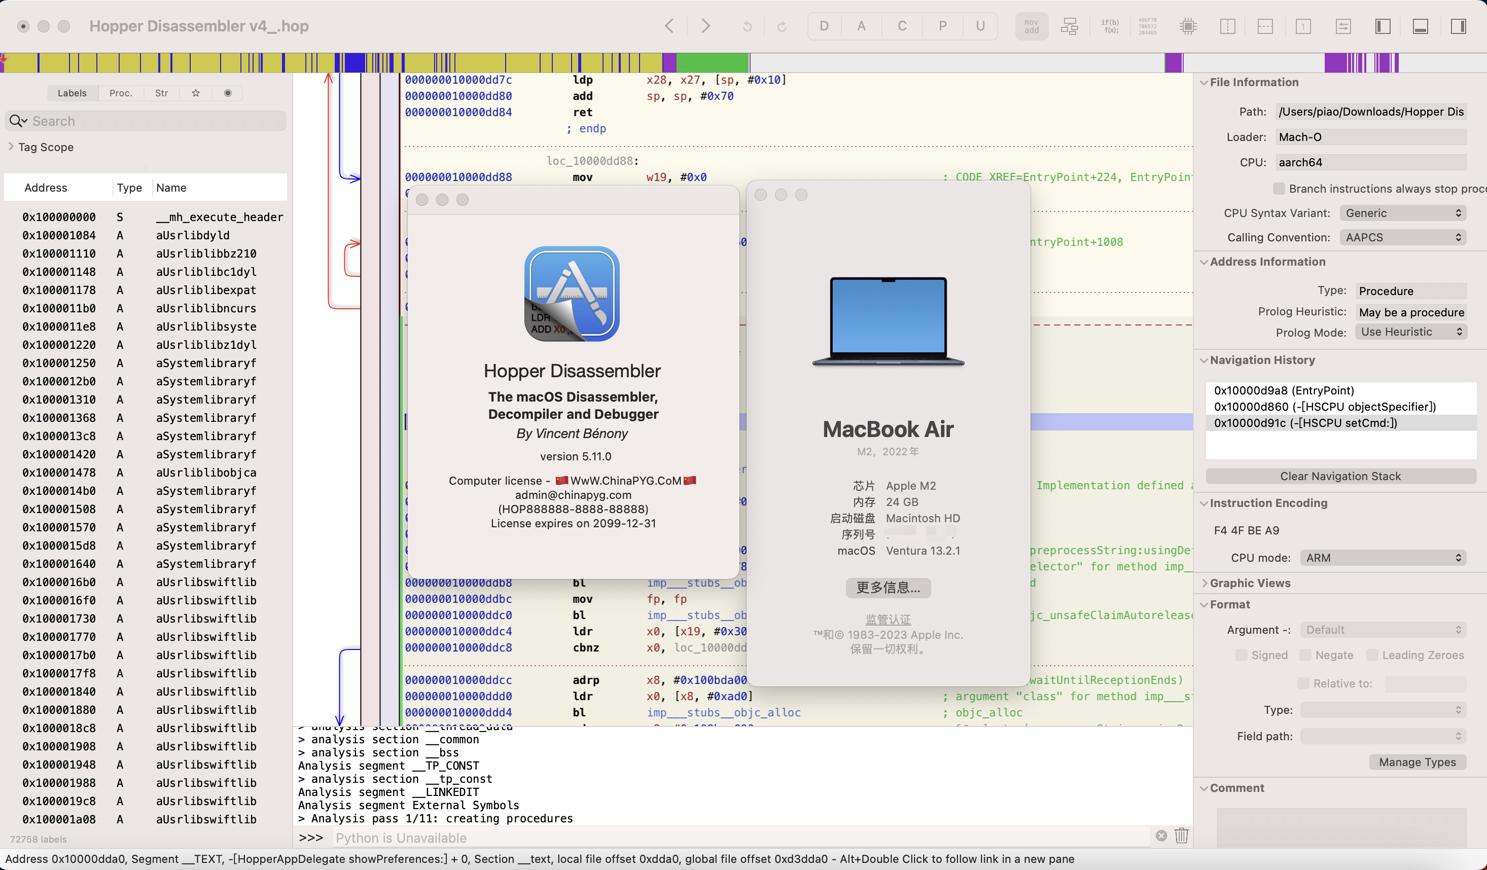Image resolution: width=1487 pixels, height=870 pixels.
Task: Toggle the bottom console panel icon
Action: (1421, 26)
